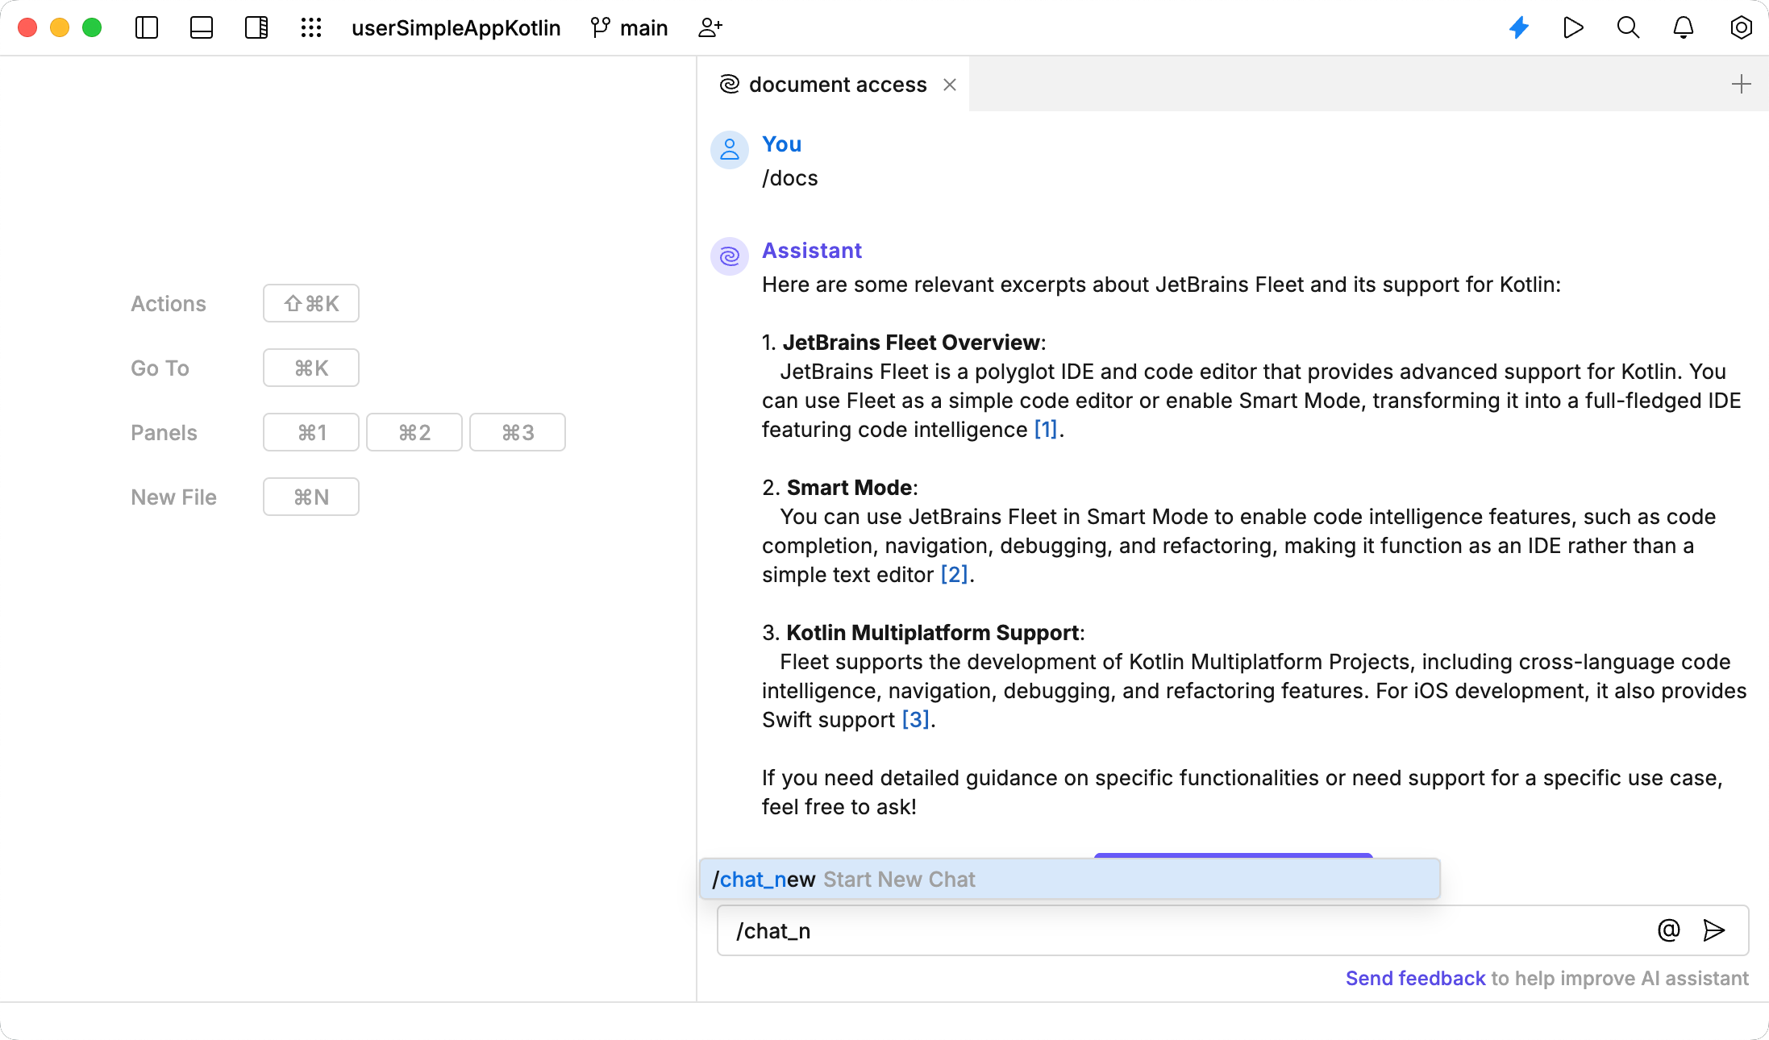Click the Panels ⌘3 button
Screen dimensions: 1769x1040
pos(518,432)
